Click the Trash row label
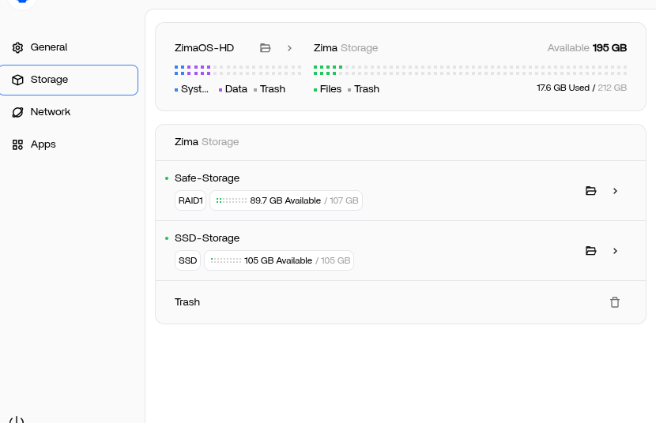The width and height of the screenshot is (656, 423). (187, 302)
